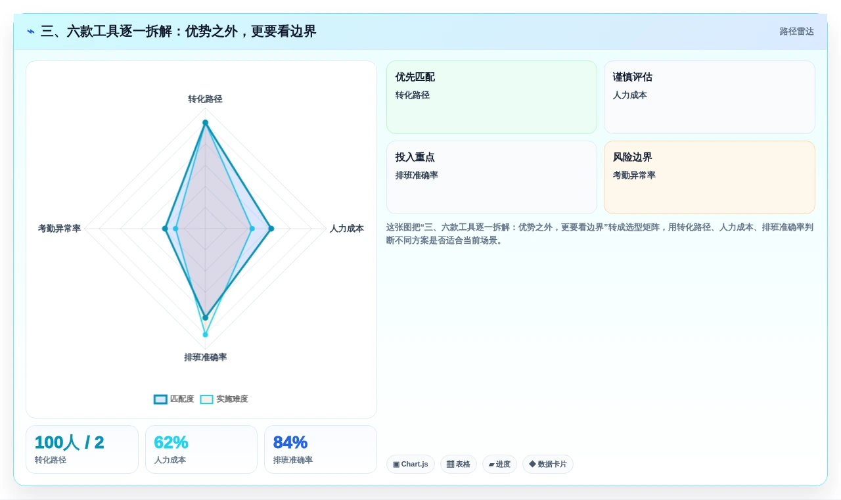This screenshot has height=500, width=841.
Task: Click the 实施难度 legend color box
Action: coord(206,399)
